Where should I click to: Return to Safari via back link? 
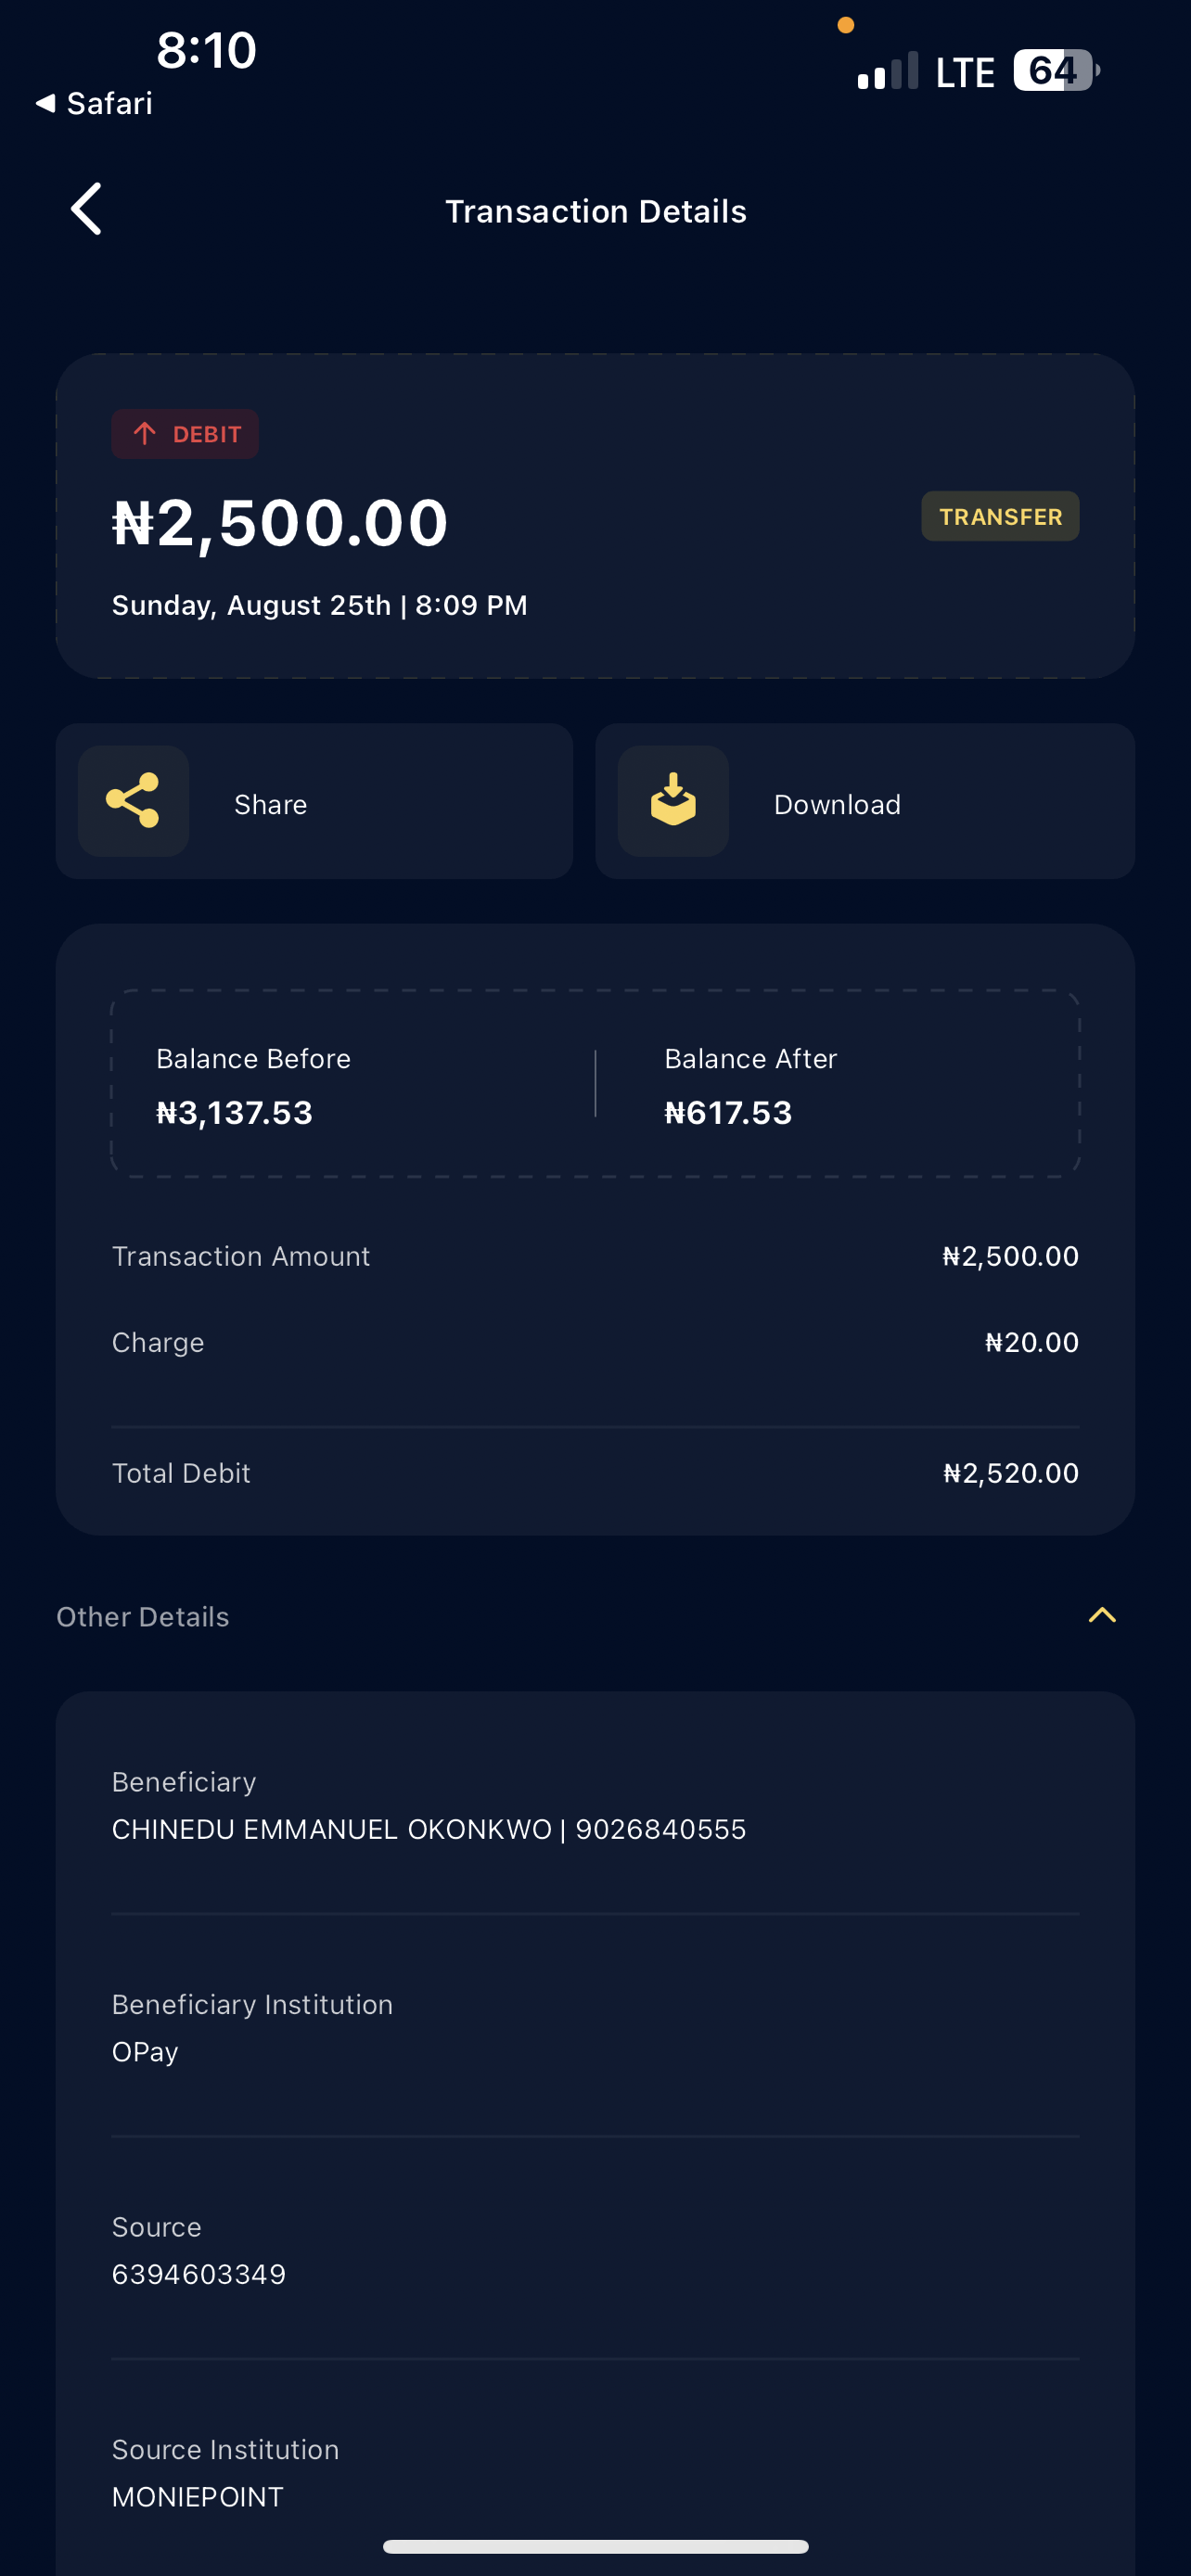coord(95,103)
